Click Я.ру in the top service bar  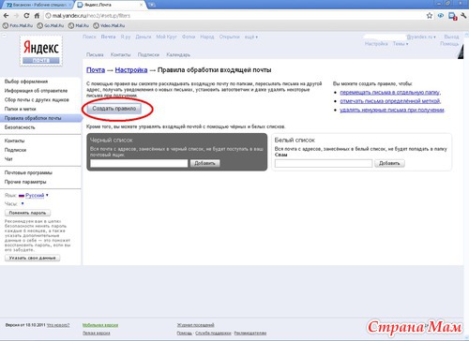(126, 37)
